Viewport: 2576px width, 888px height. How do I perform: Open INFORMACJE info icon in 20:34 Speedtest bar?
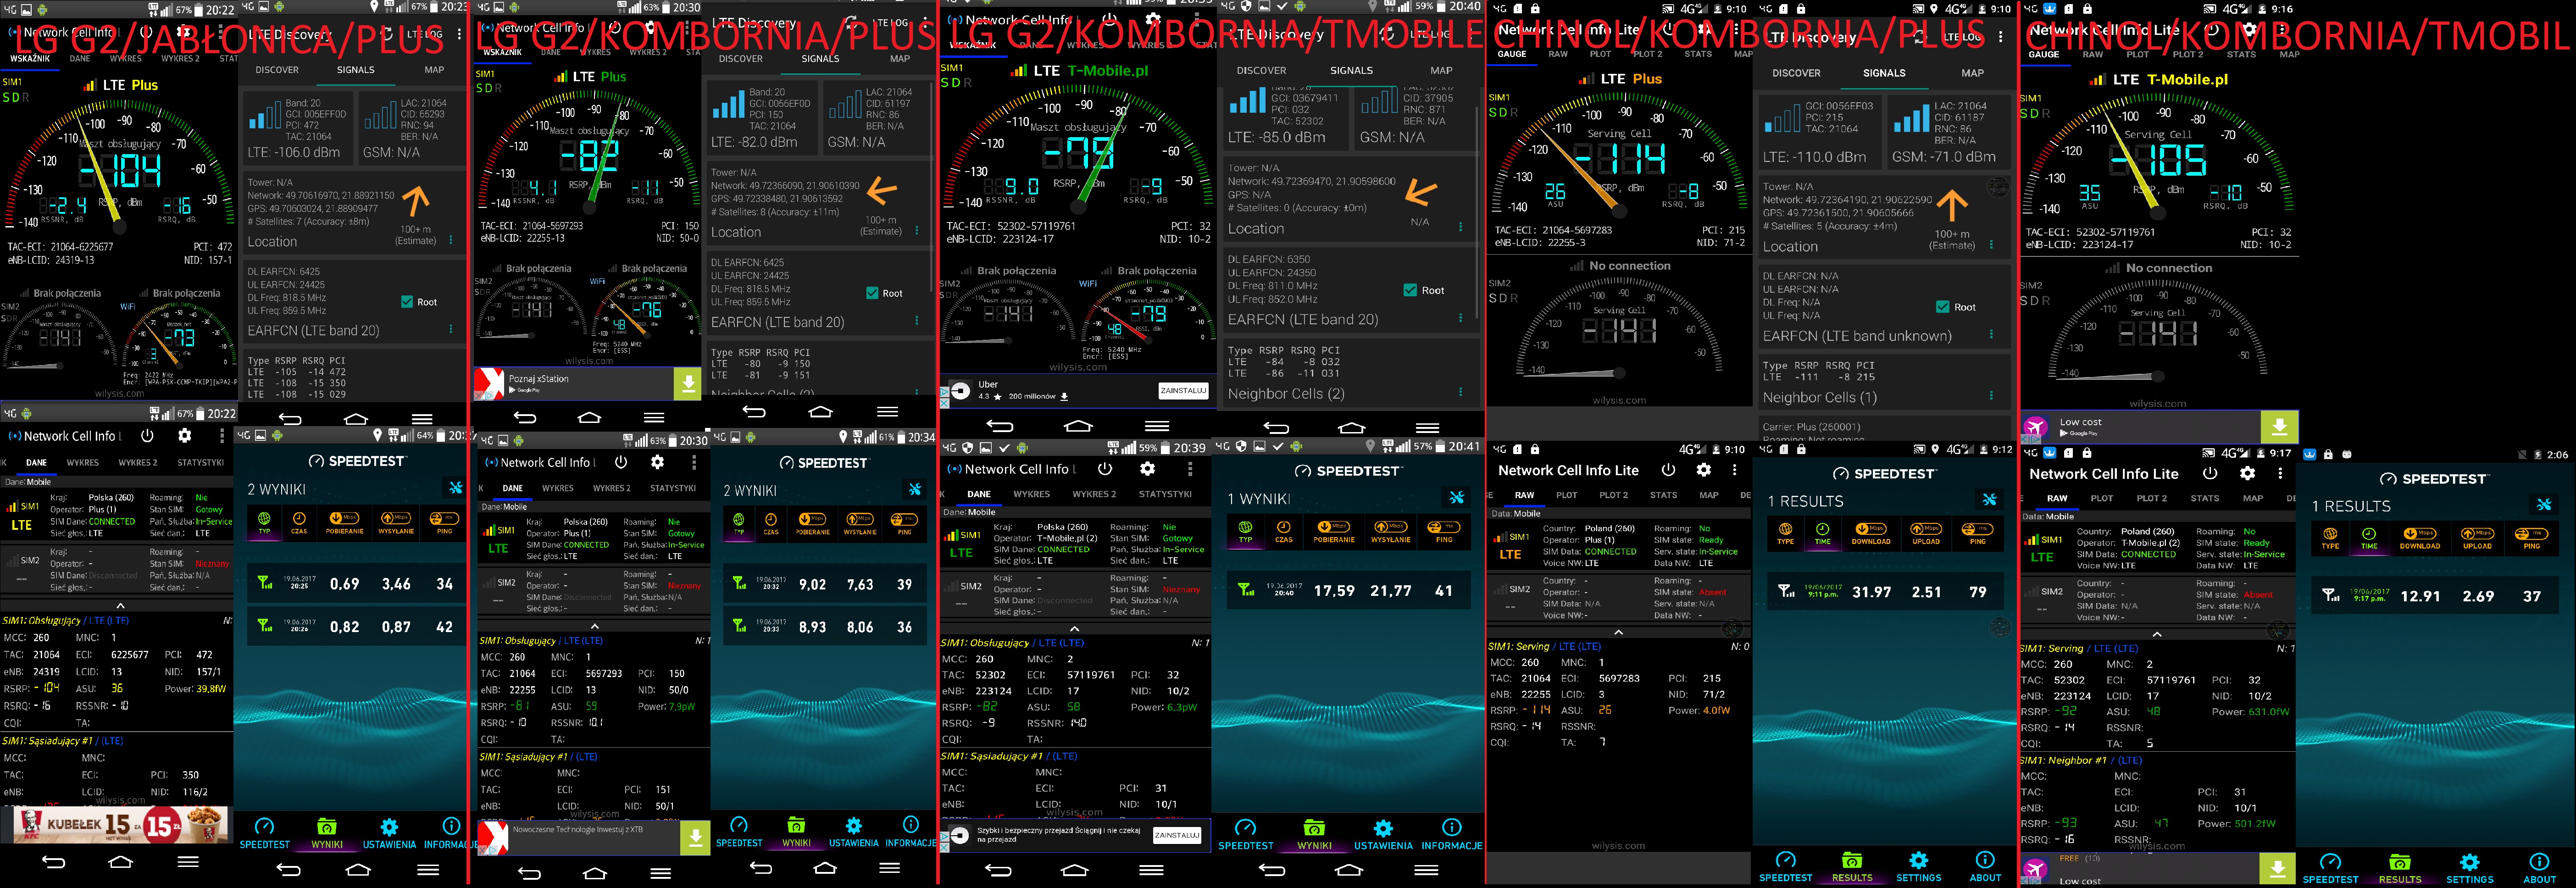click(x=911, y=831)
